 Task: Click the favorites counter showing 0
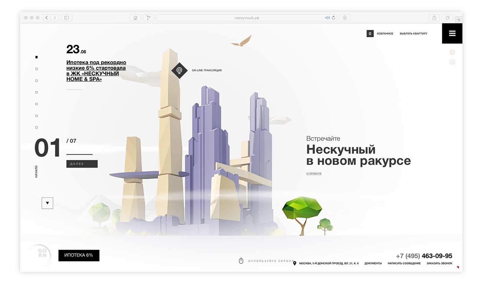pyautogui.click(x=370, y=33)
